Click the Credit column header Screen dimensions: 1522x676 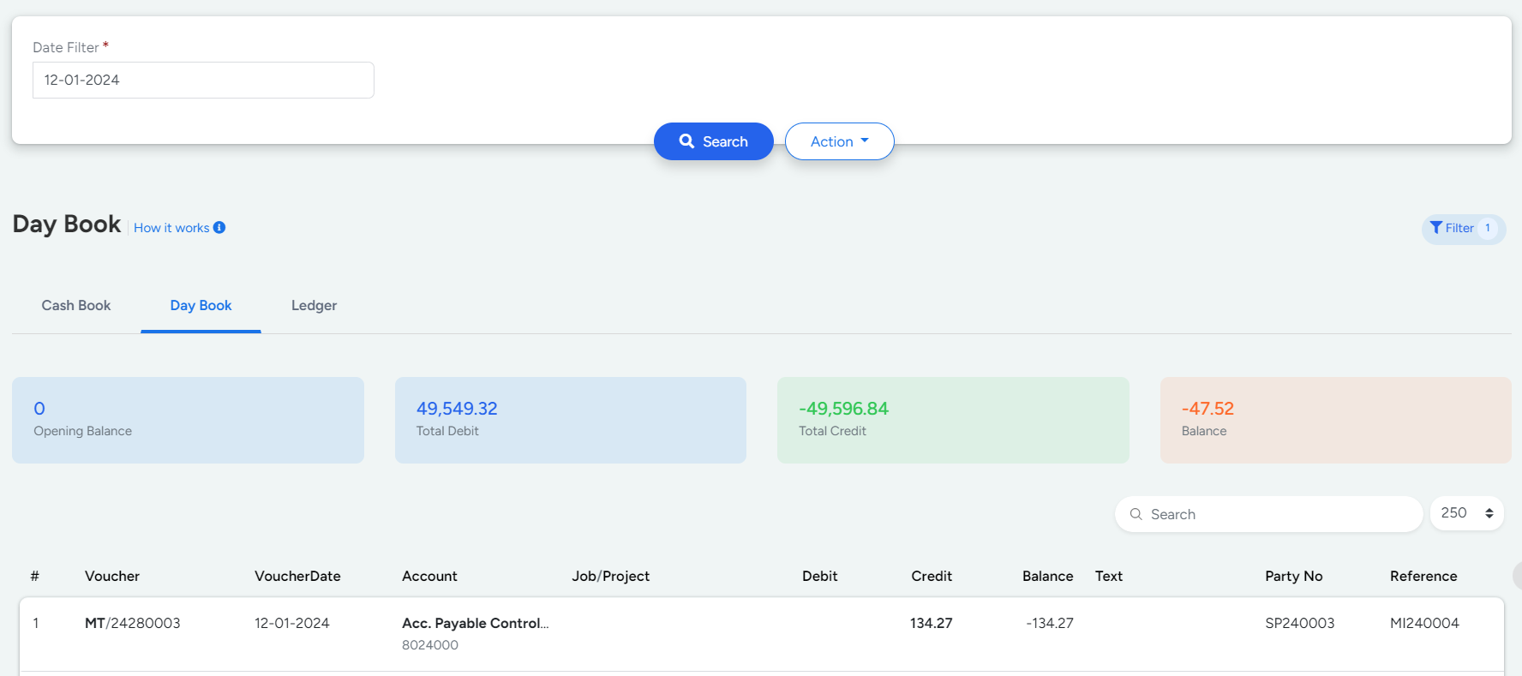click(932, 576)
